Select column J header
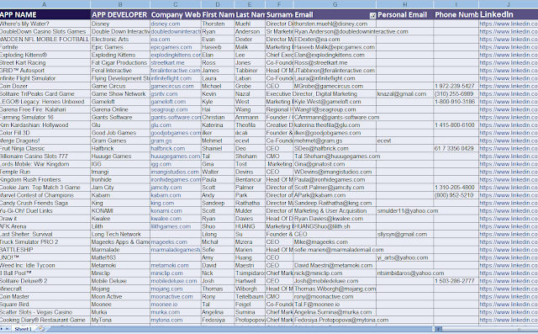 click(509, 4)
